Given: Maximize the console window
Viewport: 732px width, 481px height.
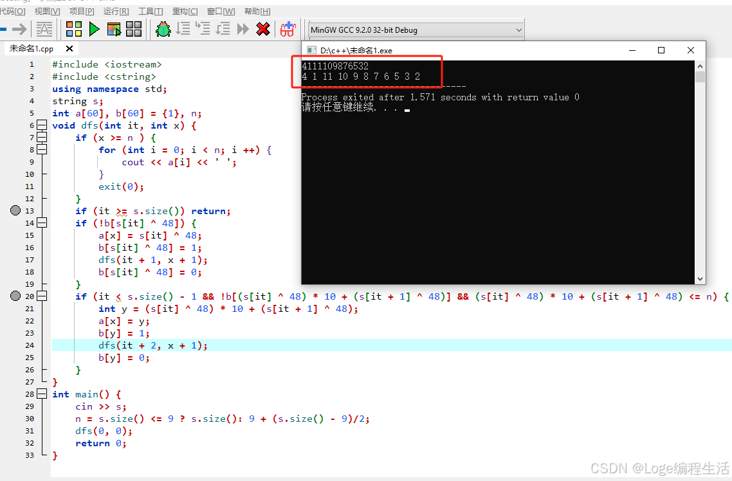Looking at the screenshot, I should coord(661,50).
